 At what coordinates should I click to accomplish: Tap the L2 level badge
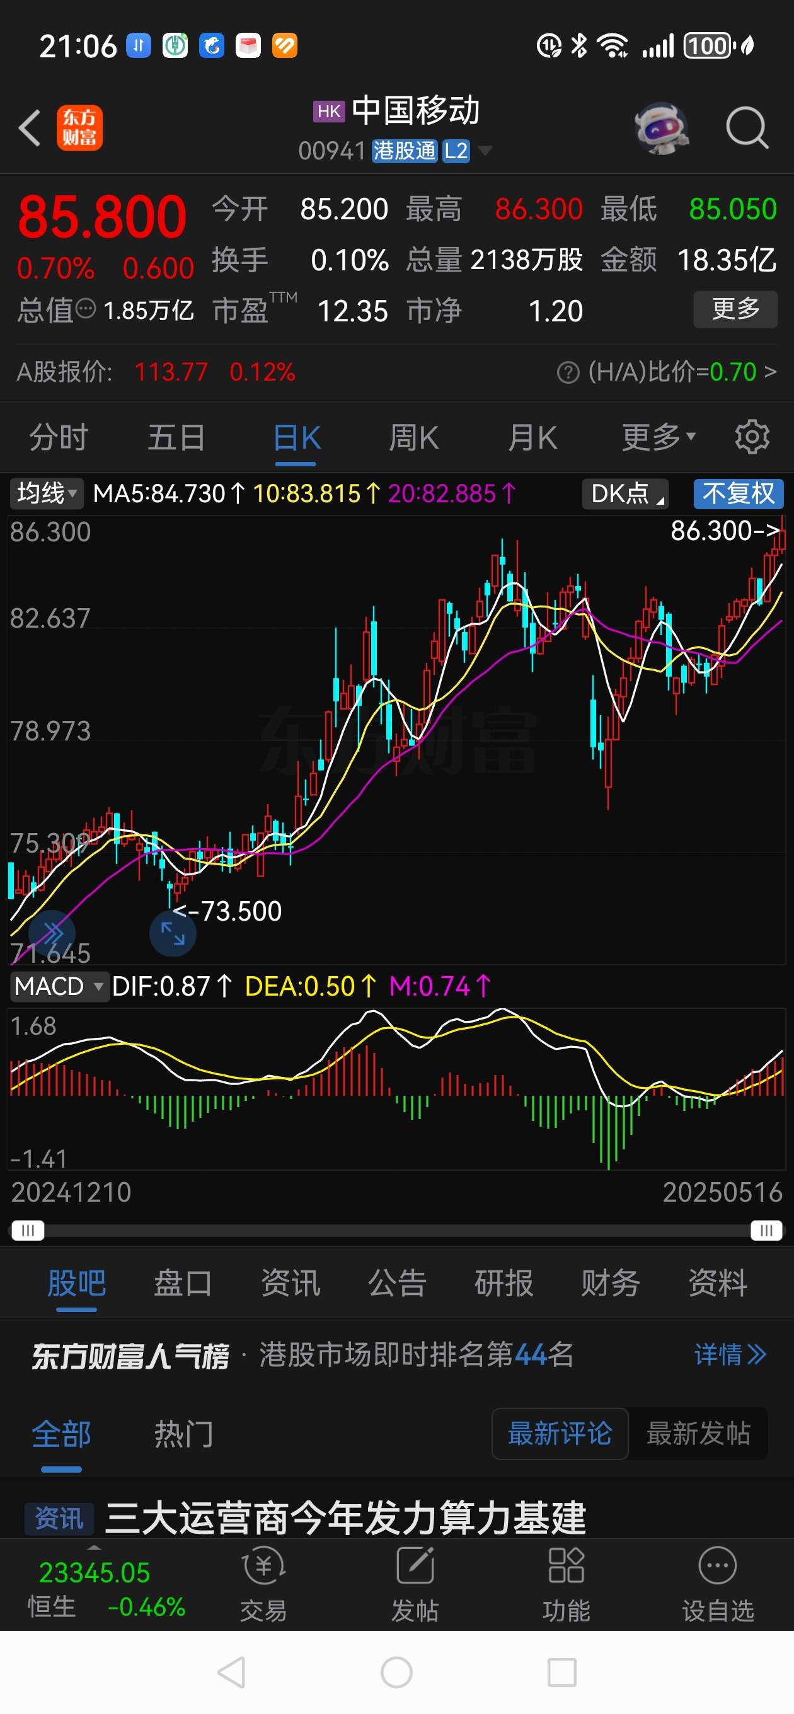pyautogui.click(x=457, y=151)
